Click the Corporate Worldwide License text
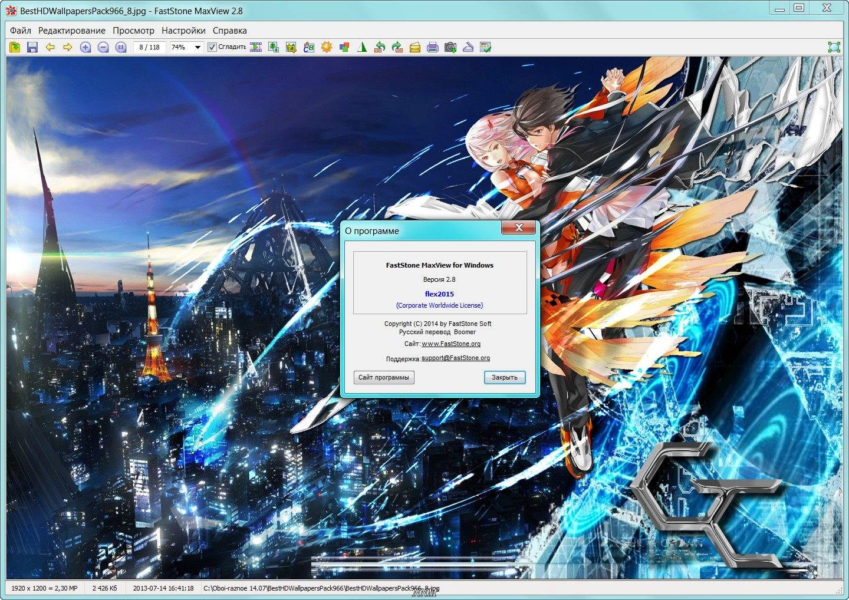Viewport: 849px width, 600px height. coord(439,305)
